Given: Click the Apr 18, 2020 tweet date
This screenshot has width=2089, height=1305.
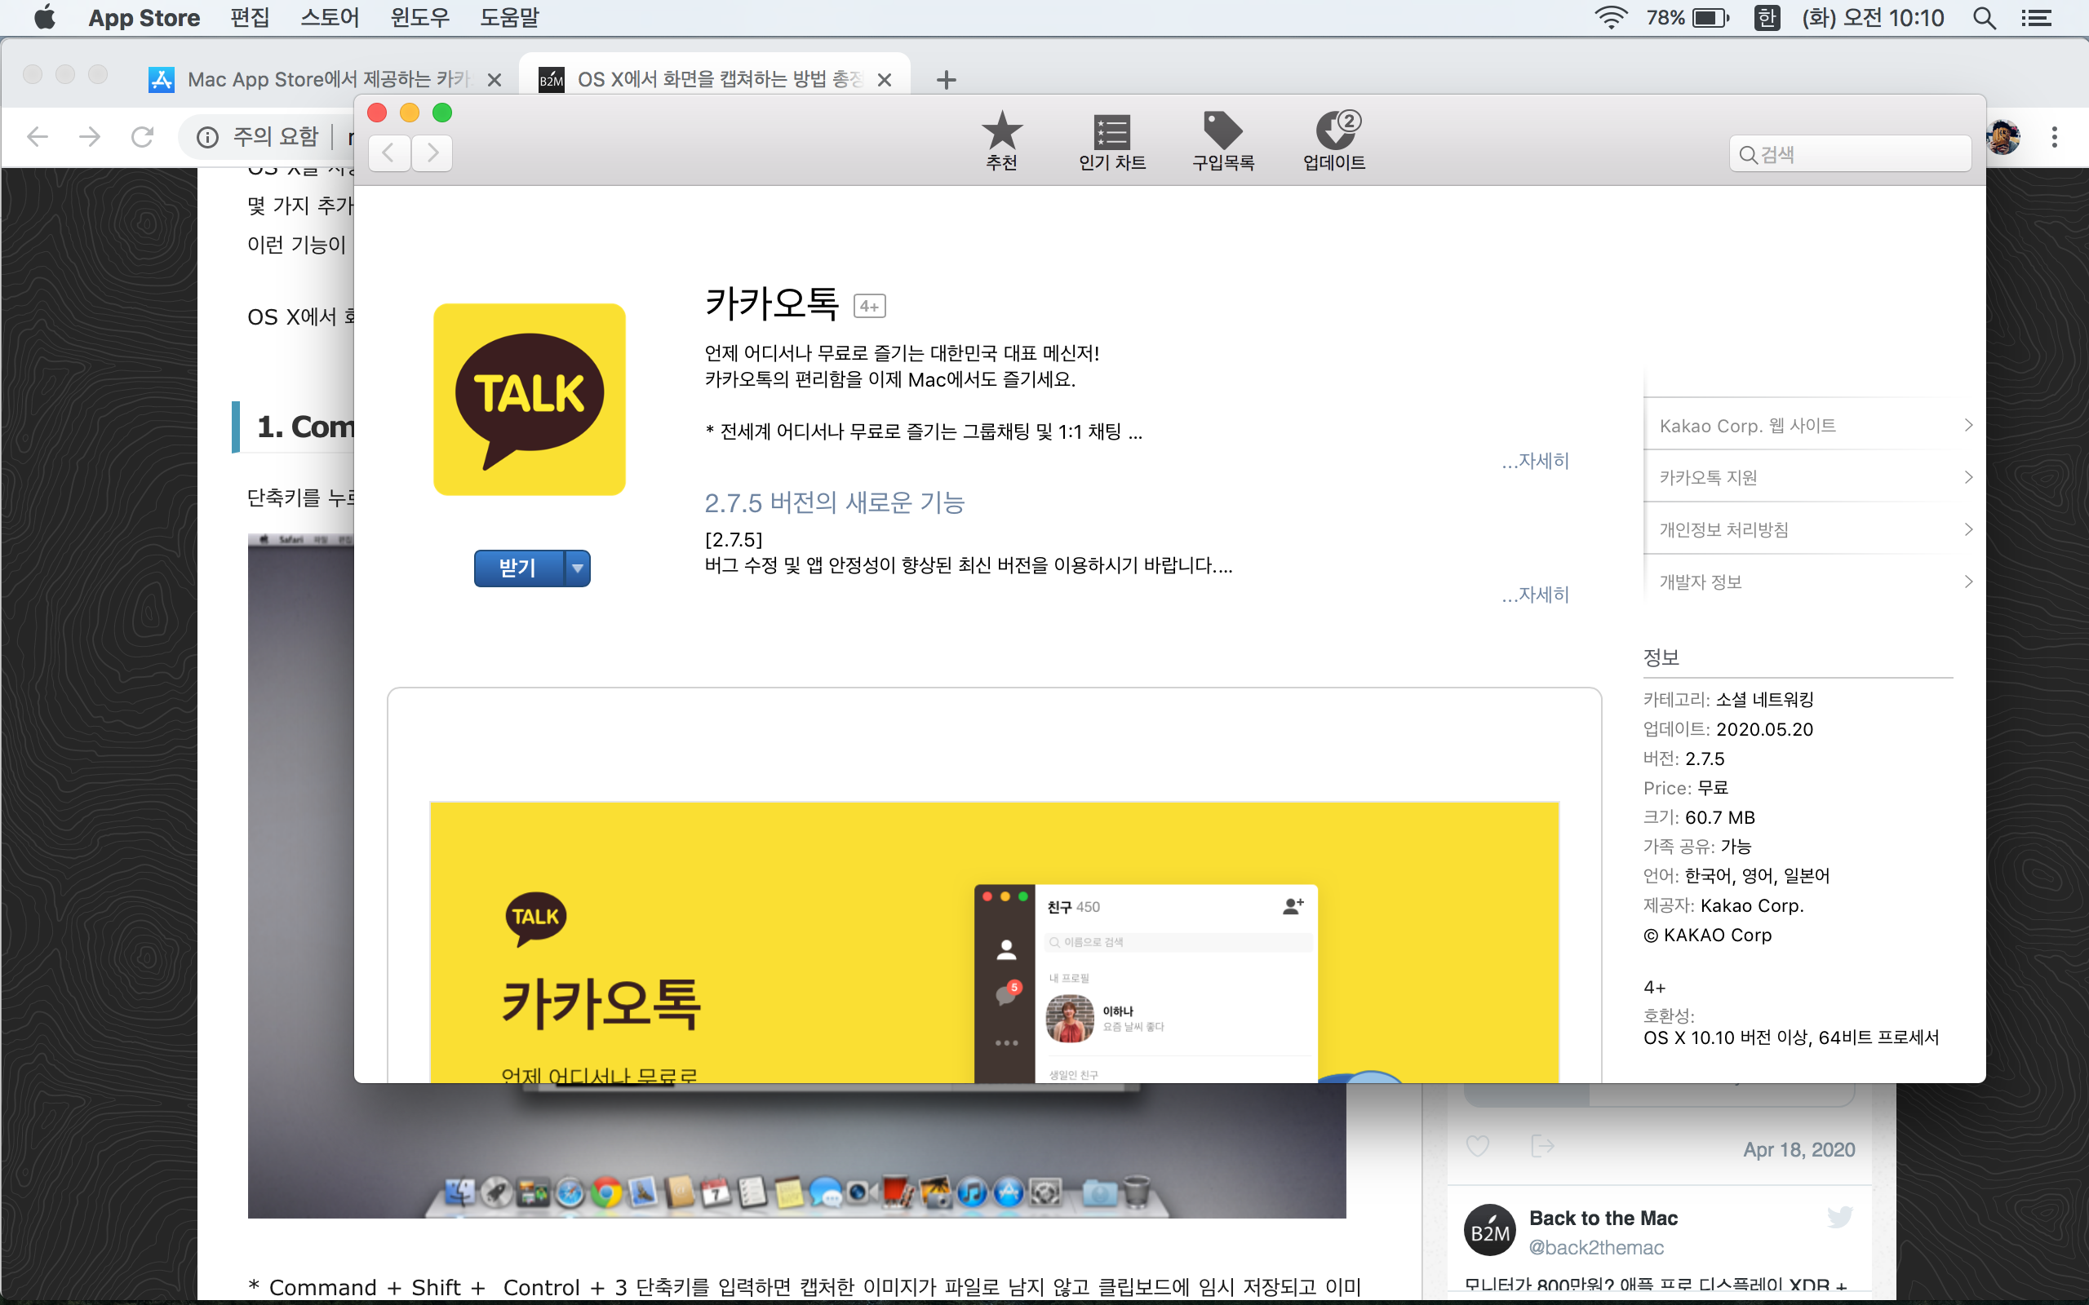Looking at the screenshot, I should tap(1798, 1148).
